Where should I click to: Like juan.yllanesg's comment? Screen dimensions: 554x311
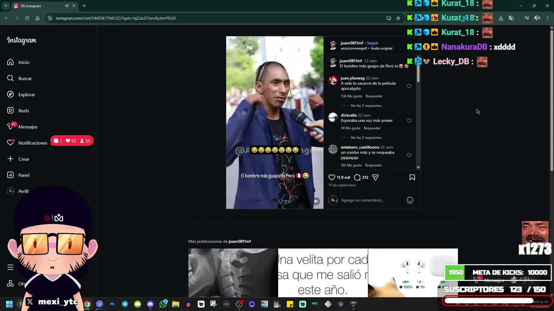click(x=409, y=86)
